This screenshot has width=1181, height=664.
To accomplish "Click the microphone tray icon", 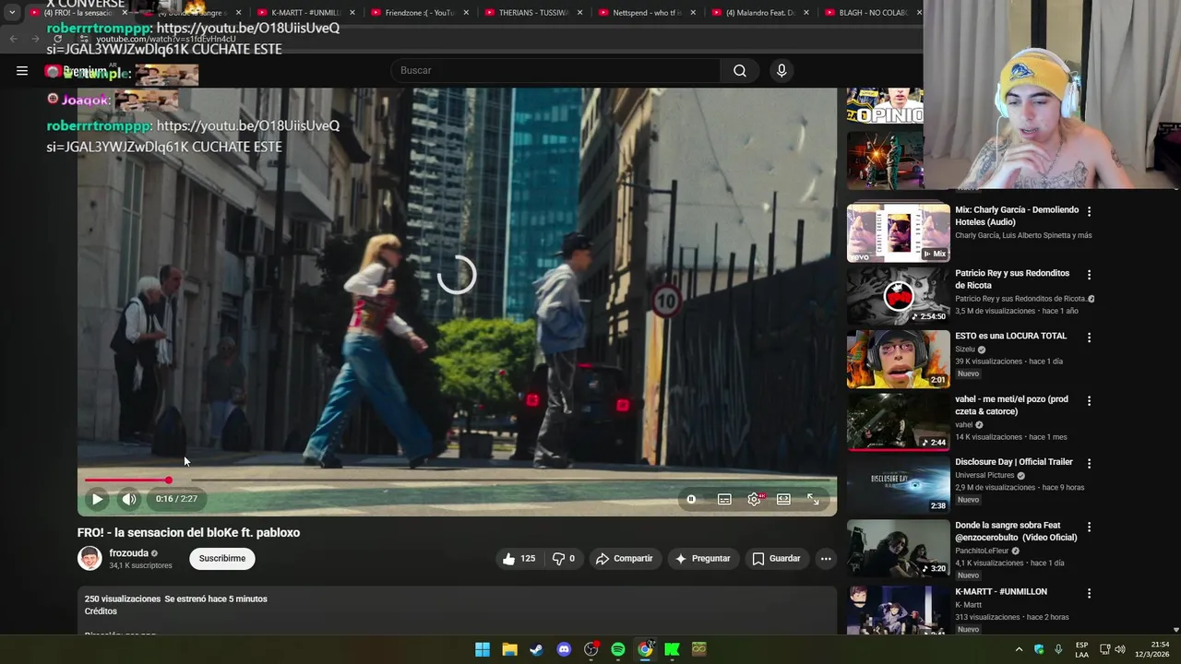I will point(1058,649).
